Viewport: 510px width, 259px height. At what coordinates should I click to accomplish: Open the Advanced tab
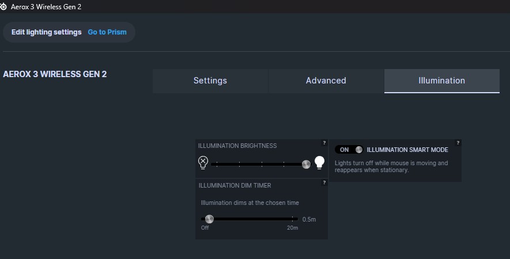[326, 81]
